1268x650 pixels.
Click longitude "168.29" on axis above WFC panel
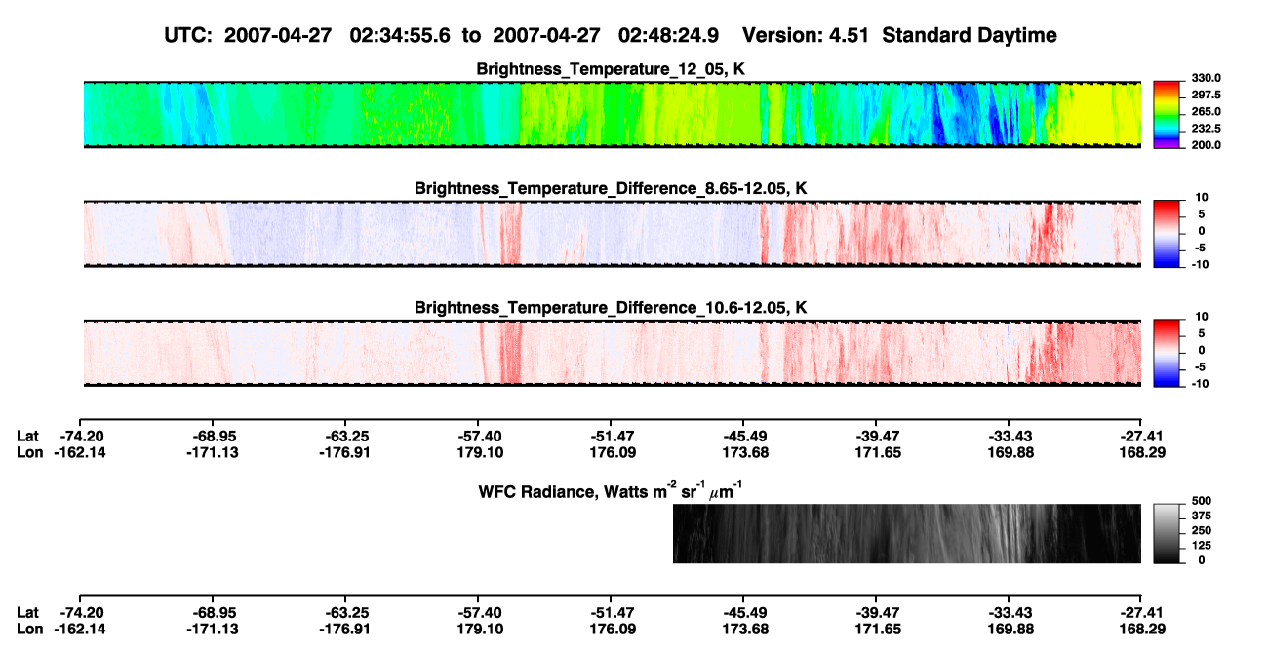pyautogui.click(x=1141, y=452)
